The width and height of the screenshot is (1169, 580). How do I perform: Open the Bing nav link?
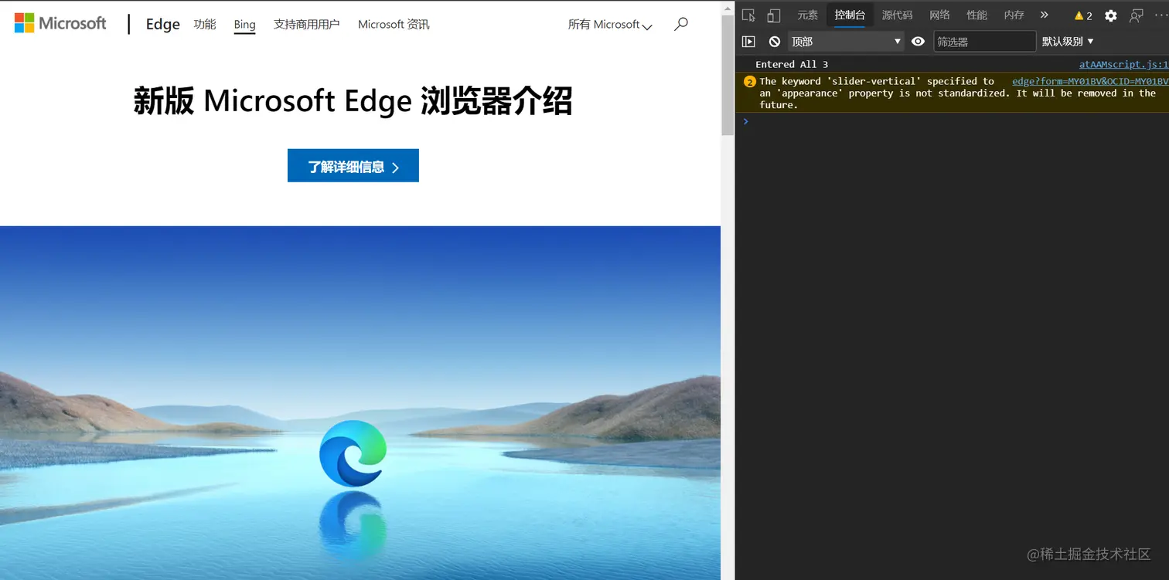(244, 25)
